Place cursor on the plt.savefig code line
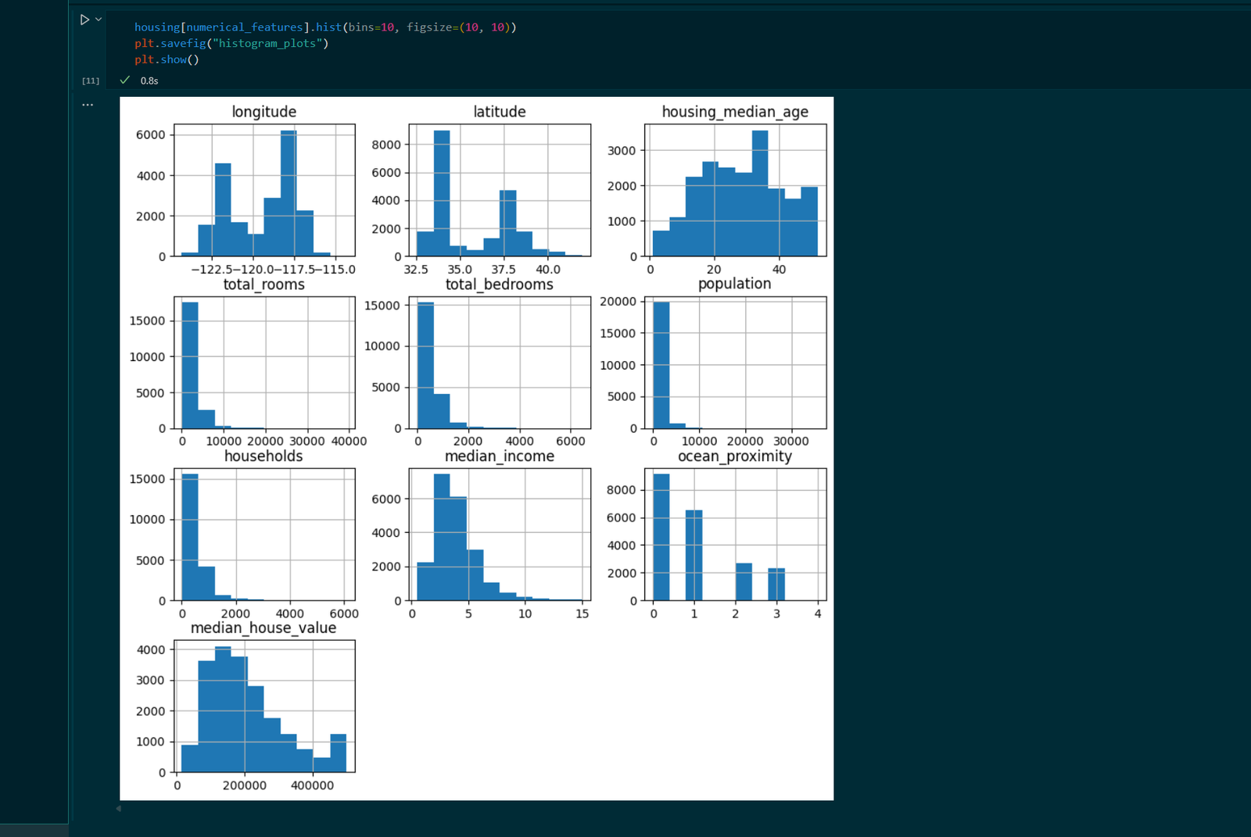Screen dimensions: 1251x837 (231, 43)
